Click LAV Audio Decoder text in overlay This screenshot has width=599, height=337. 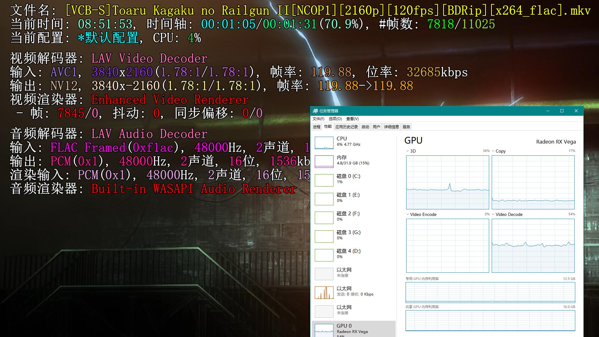(x=149, y=134)
